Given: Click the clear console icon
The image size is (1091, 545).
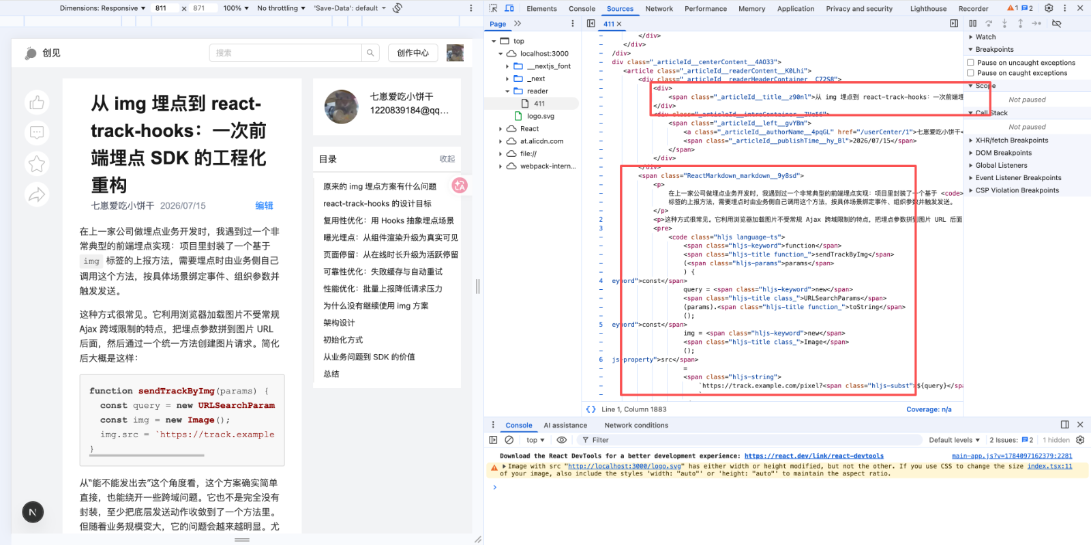Looking at the screenshot, I should pos(509,440).
